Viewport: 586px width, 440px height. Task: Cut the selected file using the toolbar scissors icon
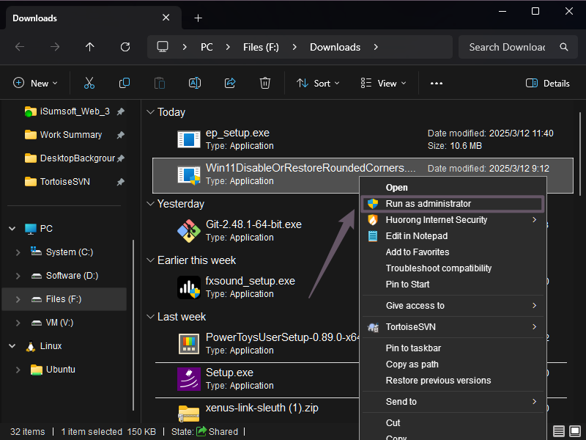[x=89, y=83]
